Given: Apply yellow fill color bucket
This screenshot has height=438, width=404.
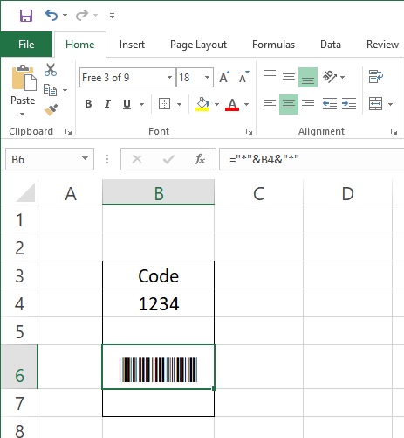Looking at the screenshot, I should 202,104.
